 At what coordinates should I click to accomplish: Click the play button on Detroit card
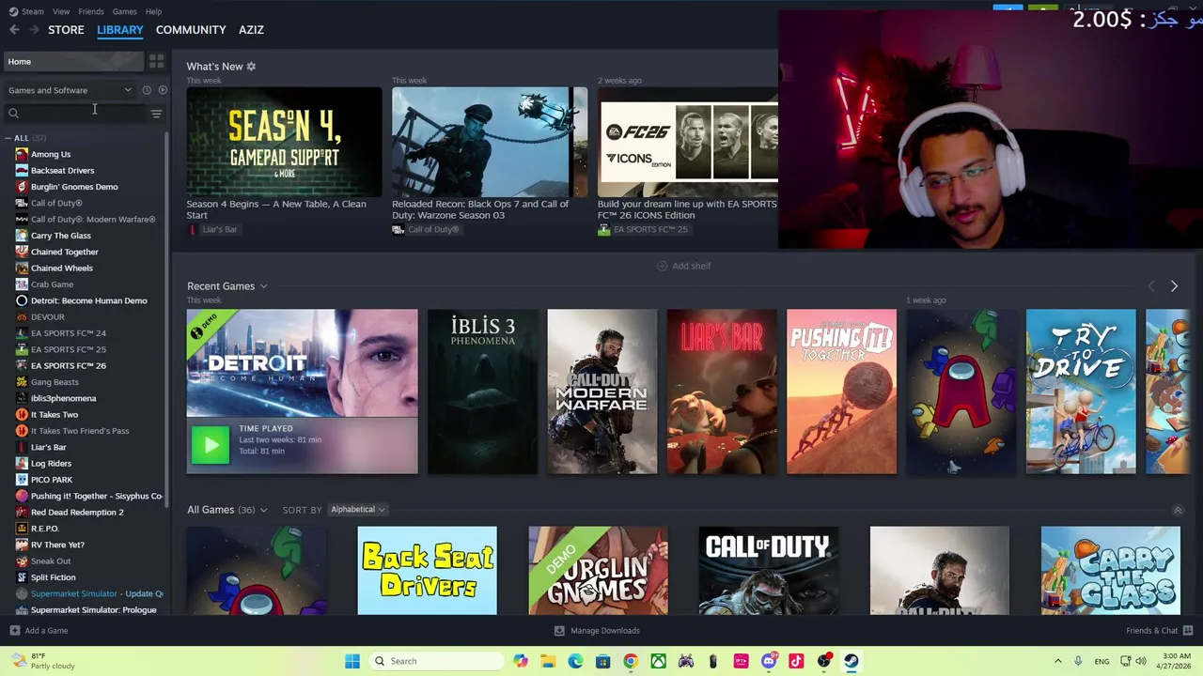(x=211, y=445)
